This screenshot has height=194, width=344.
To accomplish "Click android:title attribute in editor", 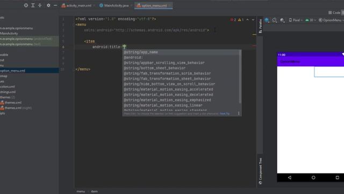I will [106, 47].
